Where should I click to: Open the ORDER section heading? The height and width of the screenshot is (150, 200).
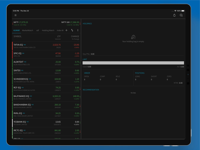pyautogui.click(x=87, y=73)
